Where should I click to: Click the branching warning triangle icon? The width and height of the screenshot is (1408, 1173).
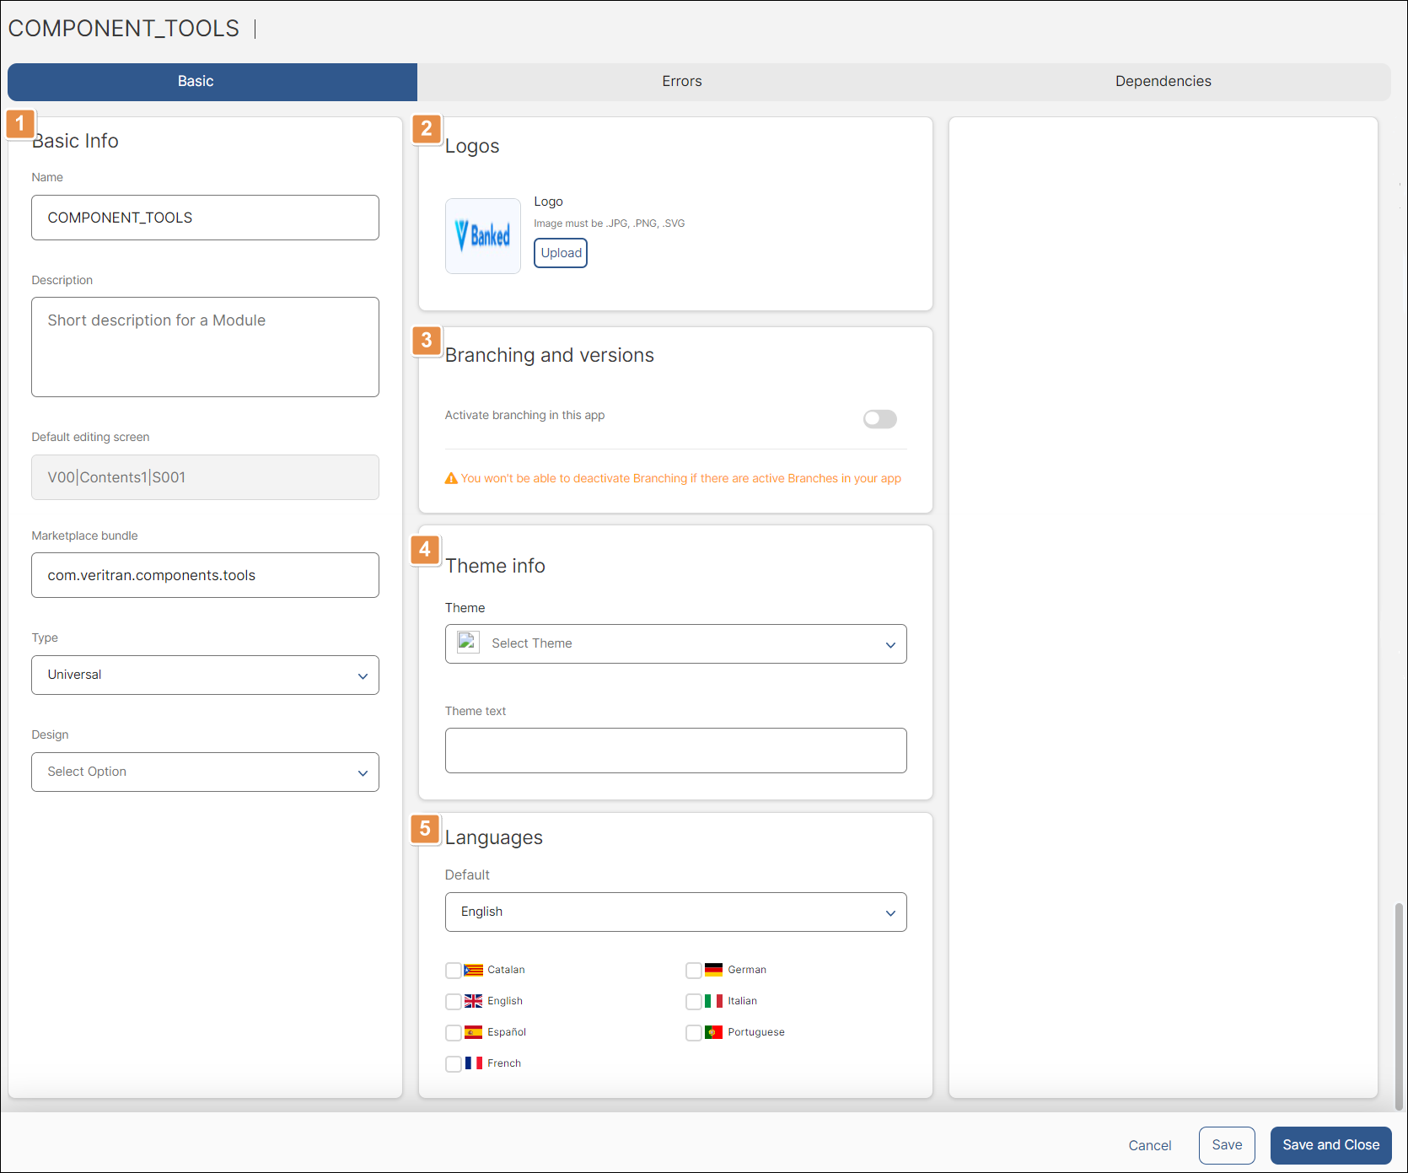pos(451,479)
